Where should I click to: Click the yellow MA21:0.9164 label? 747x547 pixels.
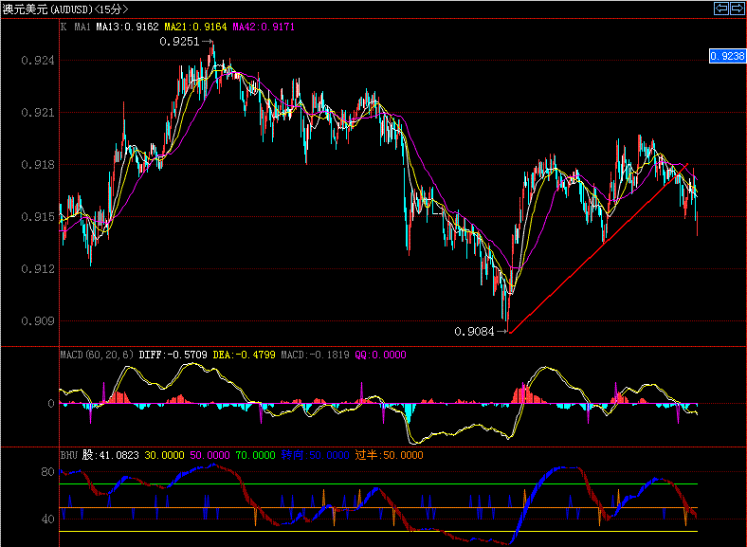click(x=195, y=27)
